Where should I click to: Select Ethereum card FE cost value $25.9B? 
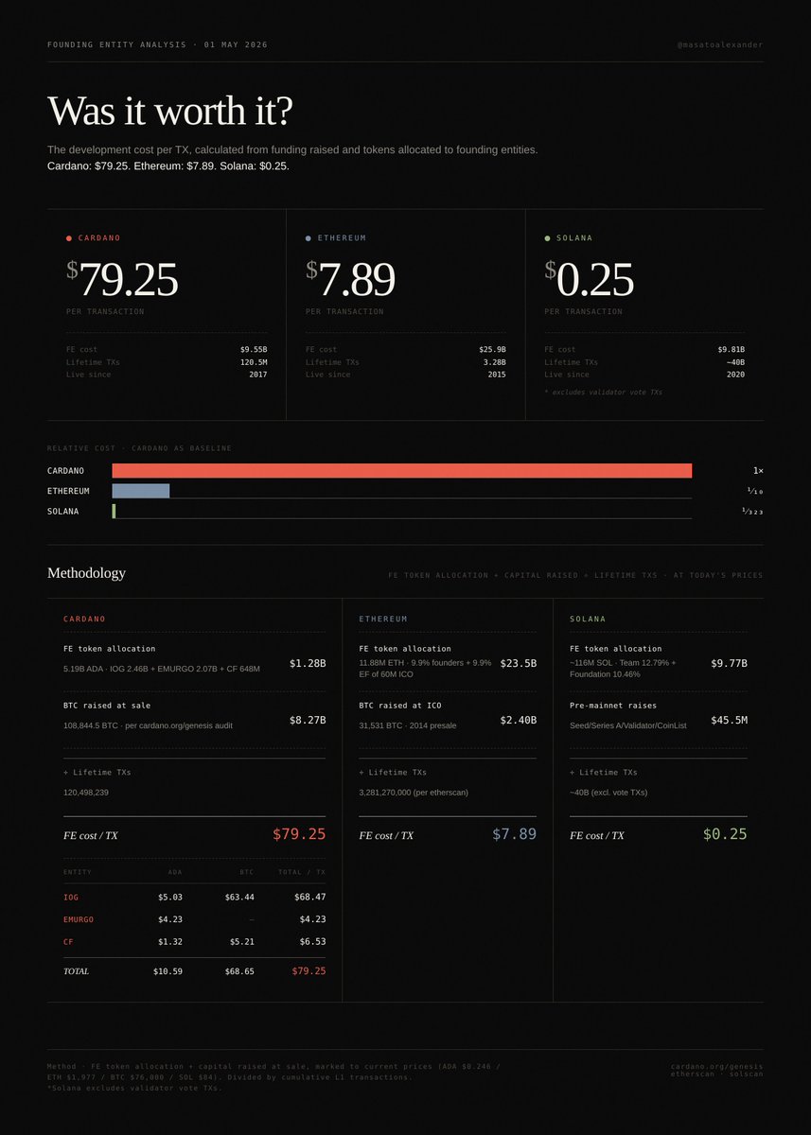(492, 350)
